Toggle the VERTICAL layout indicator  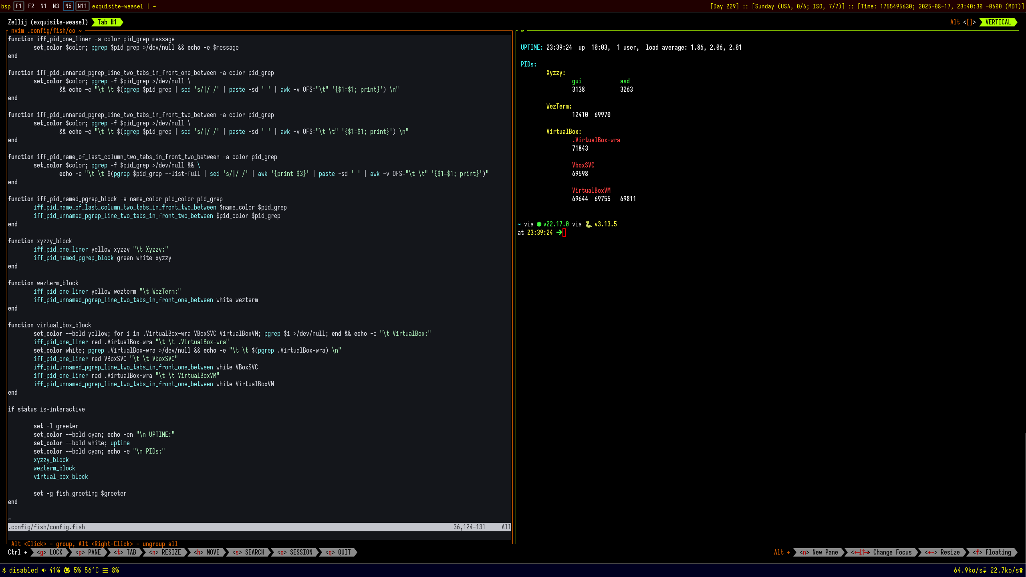(998, 22)
